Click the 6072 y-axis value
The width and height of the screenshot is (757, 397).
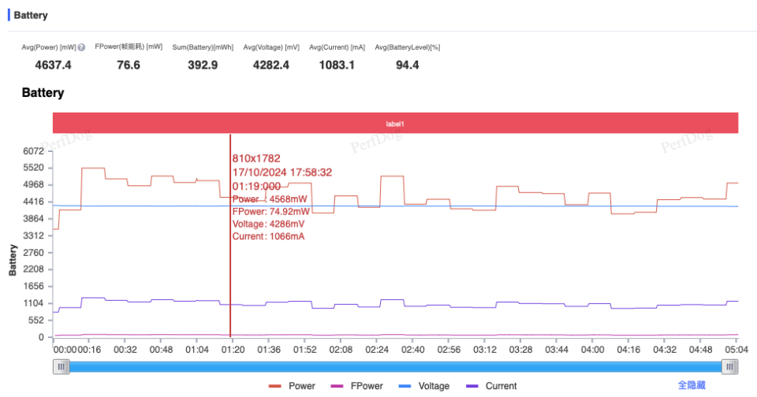tap(33, 151)
